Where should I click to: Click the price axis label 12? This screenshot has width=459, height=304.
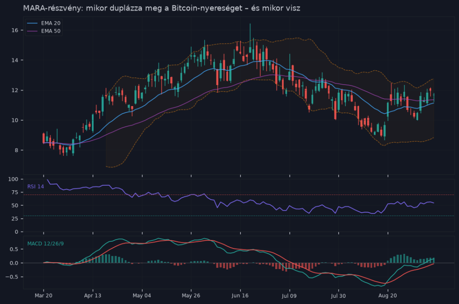click(15, 90)
